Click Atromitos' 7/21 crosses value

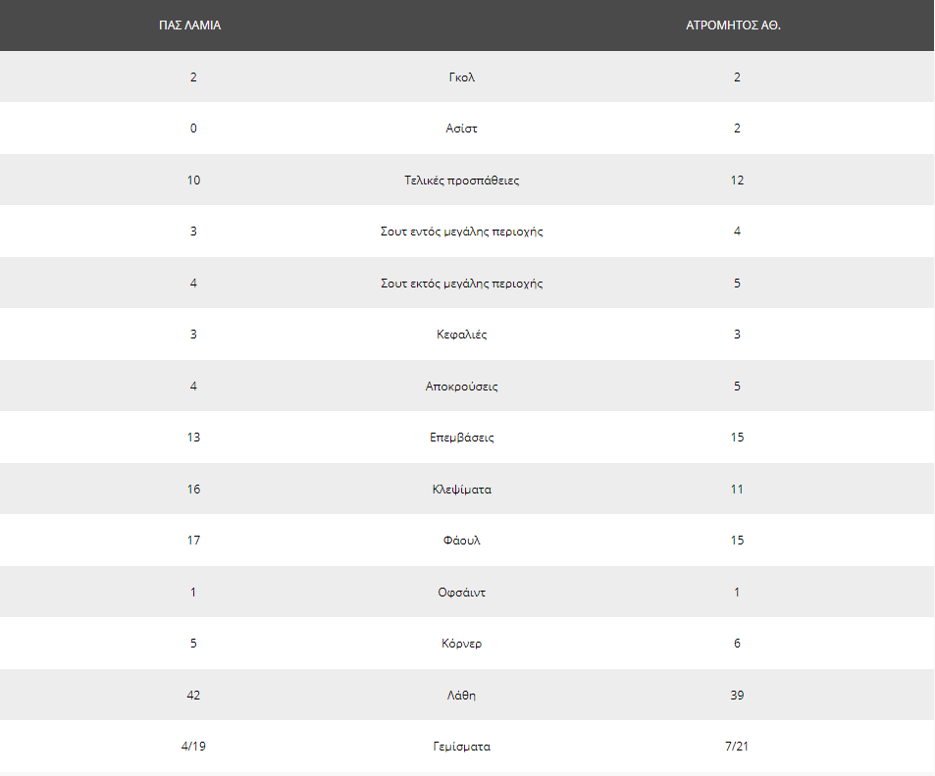pos(737,747)
